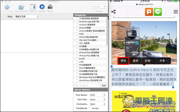Check the iPhone/iPad 軟體介紹 category
The height and width of the screenshot is (112, 180).
pos(77,56)
